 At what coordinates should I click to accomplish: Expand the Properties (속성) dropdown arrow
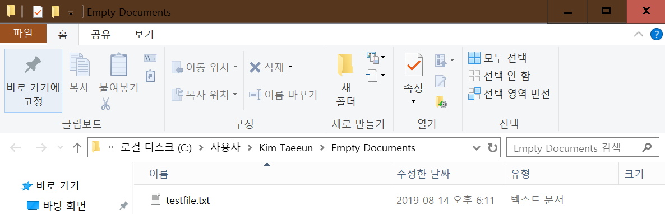pos(413,102)
